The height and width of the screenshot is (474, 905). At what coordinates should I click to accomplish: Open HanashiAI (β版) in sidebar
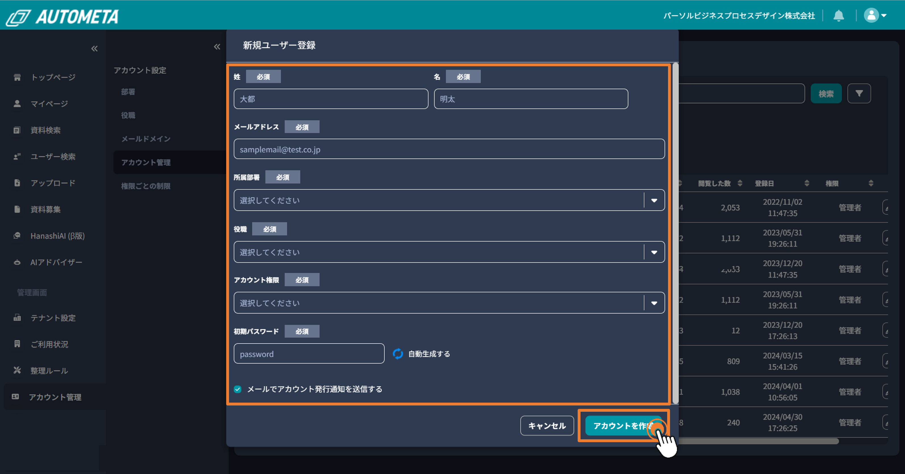tap(58, 236)
